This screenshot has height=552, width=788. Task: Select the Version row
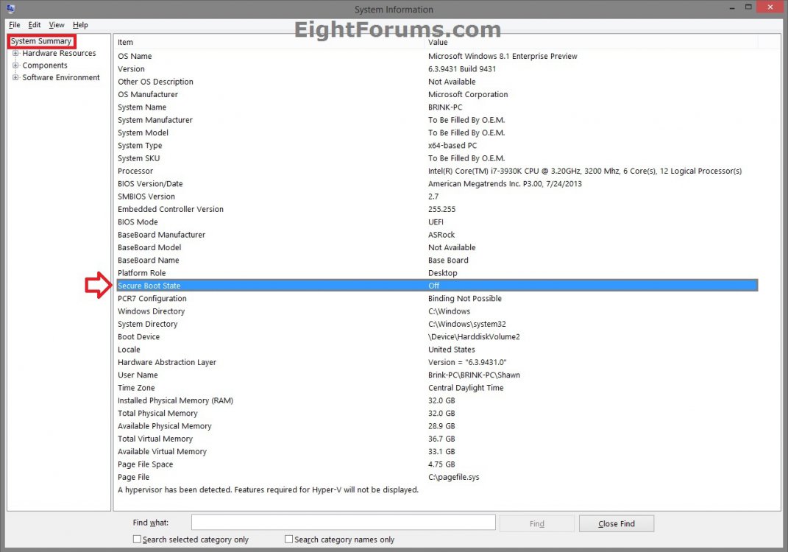[x=437, y=69]
